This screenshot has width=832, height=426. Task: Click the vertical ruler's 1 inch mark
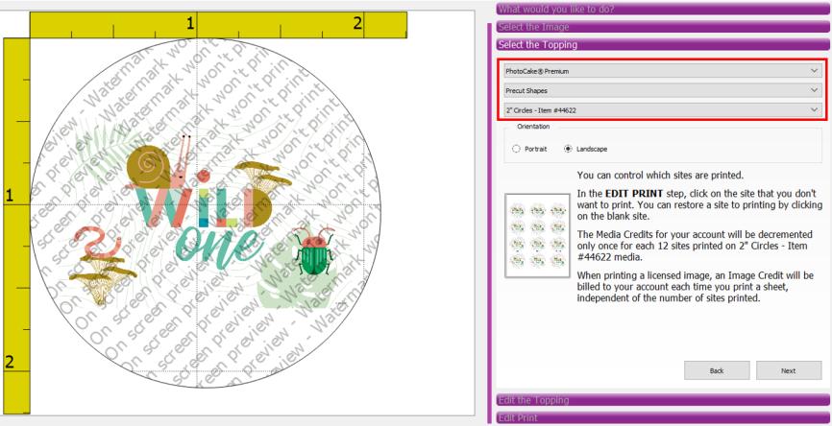point(10,197)
